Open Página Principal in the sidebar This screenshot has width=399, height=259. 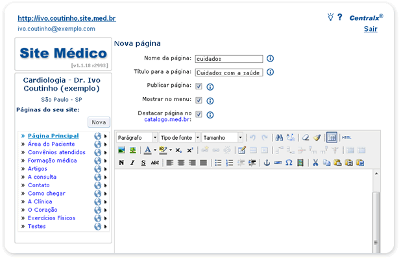click(53, 135)
